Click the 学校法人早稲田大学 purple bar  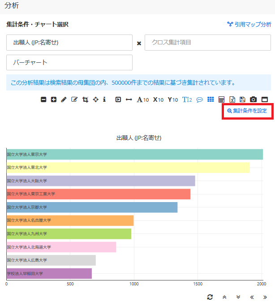coord(49,273)
